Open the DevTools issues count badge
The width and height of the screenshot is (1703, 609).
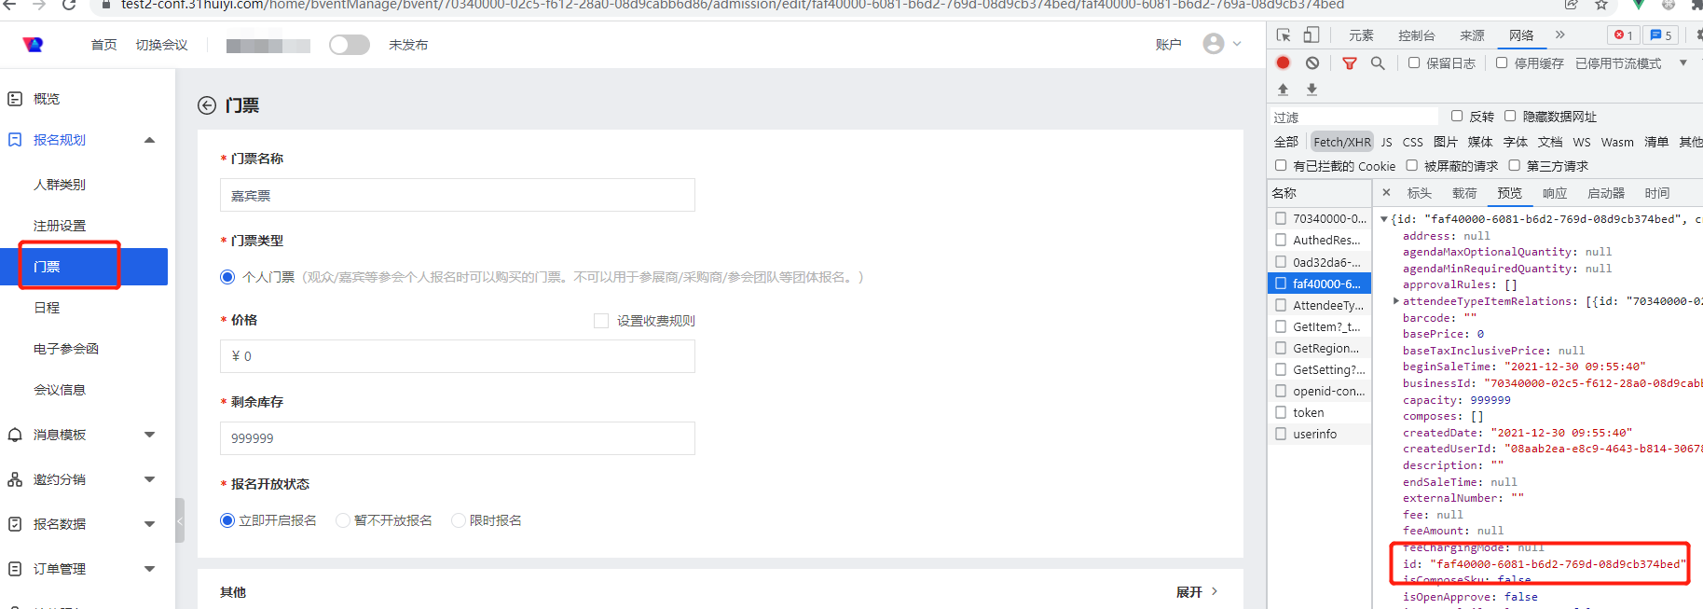[1660, 35]
